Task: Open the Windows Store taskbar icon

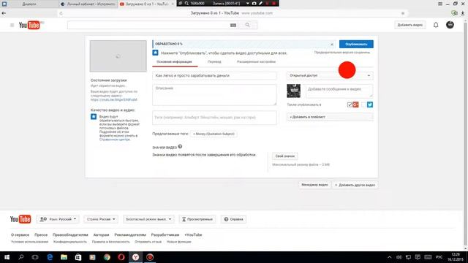Action: [x=78, y=257]
